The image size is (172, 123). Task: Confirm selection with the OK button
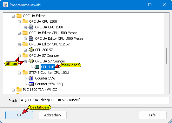point(19,115)
